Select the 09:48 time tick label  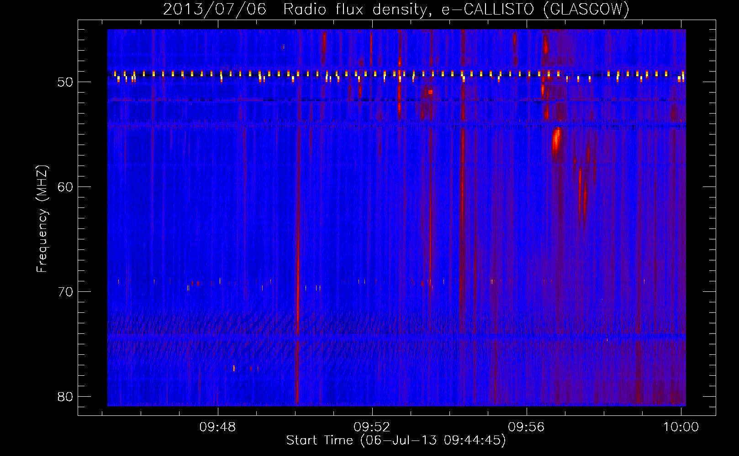[217, 427]
